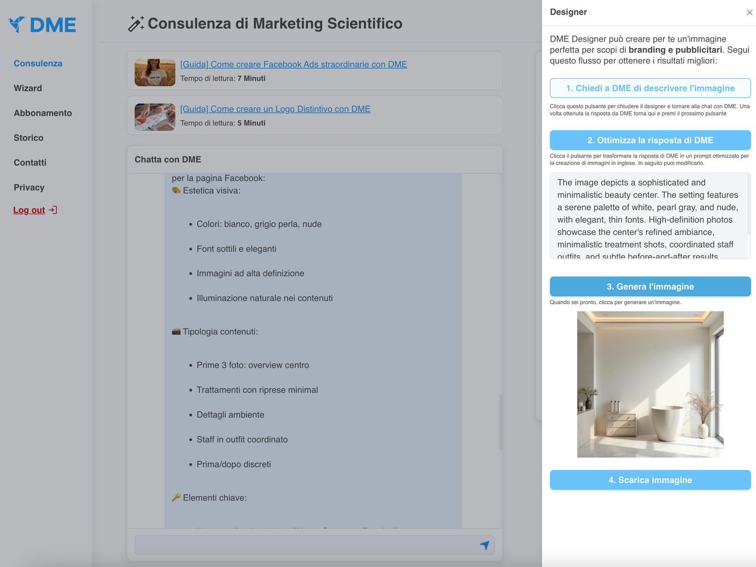The width and height of the screenshot is (756, 567).
Task: Click the log out arrow icon
Action: [x=53, y=210]
